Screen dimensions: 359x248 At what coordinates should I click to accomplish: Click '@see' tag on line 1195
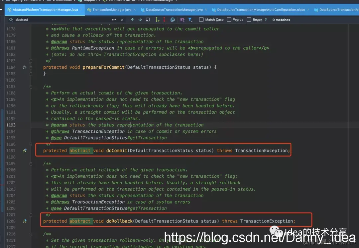point(56,138)
